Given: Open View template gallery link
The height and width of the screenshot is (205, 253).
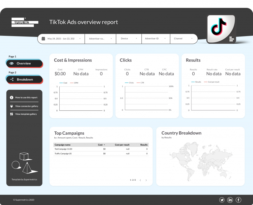Looking at the screenshot, I should coord(26,114).
